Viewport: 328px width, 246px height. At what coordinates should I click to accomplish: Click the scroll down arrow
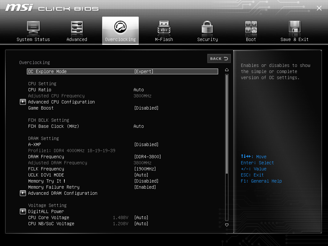click(x=227, y=225)
